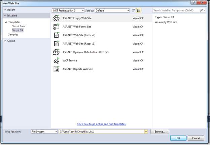This screenshot has height=149, width=210.
Task: Open the File System web location dropdown
Action: (44, 132)
